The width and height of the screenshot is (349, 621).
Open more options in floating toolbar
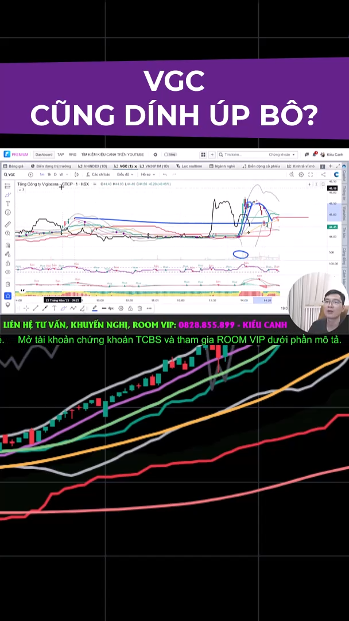149,308
